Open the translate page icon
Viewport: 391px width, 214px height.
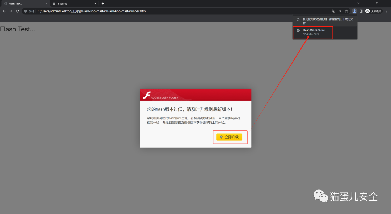[333, 11]
